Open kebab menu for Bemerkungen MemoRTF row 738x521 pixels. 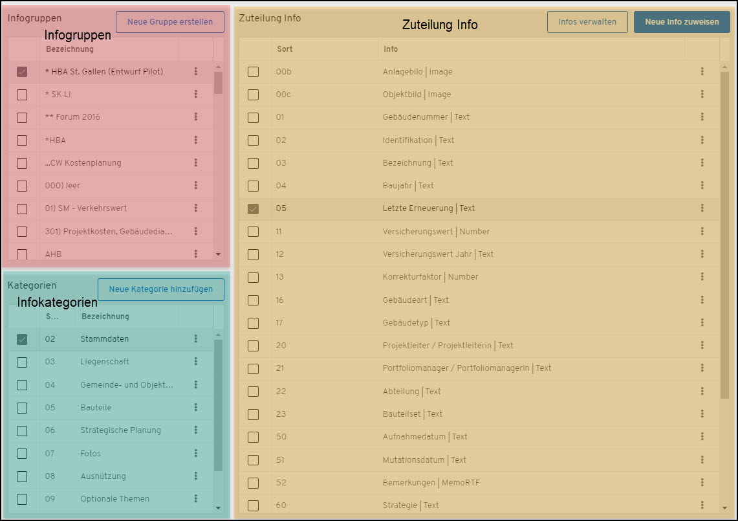(x=702, y=483)
